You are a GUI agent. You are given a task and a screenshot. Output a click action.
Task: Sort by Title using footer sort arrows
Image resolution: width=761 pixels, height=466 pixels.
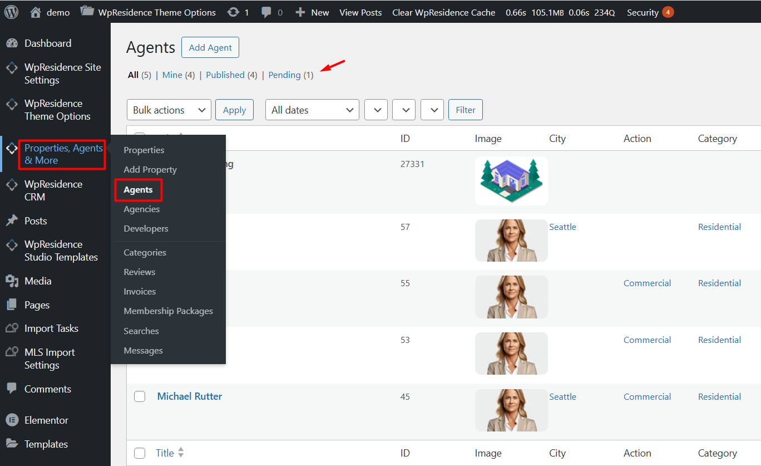coord(181,453)
